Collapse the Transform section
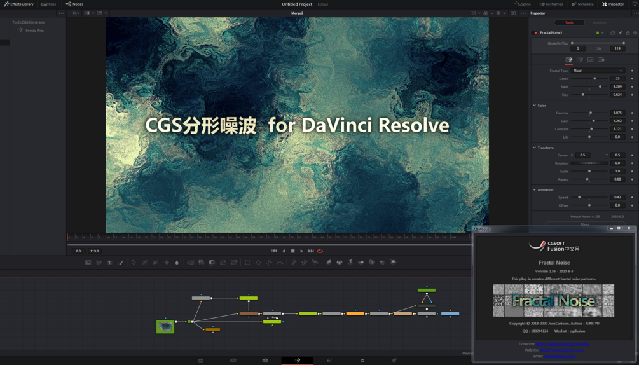 pos(535,148)
